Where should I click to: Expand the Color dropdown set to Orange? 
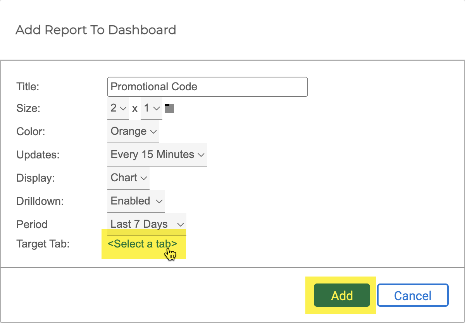tap(133, 132)
